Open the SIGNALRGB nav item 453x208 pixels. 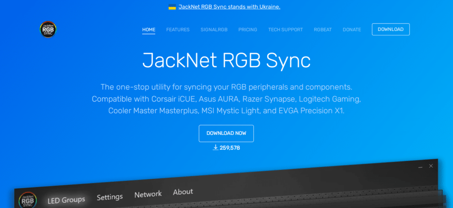[x=214, y=30]
